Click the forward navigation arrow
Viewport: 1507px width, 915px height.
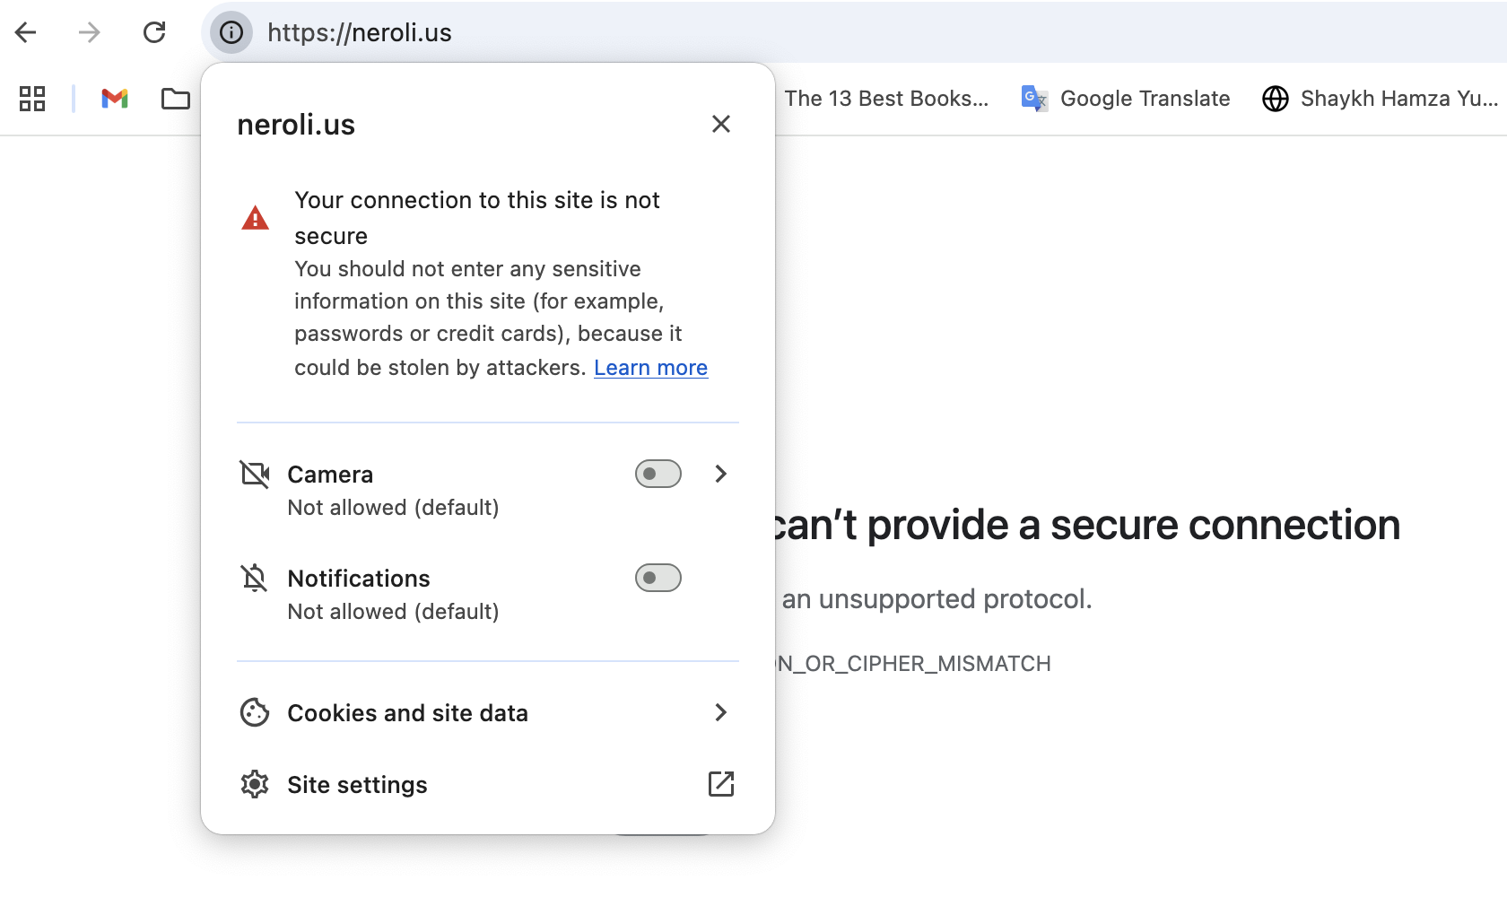click(x=89, y=32)
